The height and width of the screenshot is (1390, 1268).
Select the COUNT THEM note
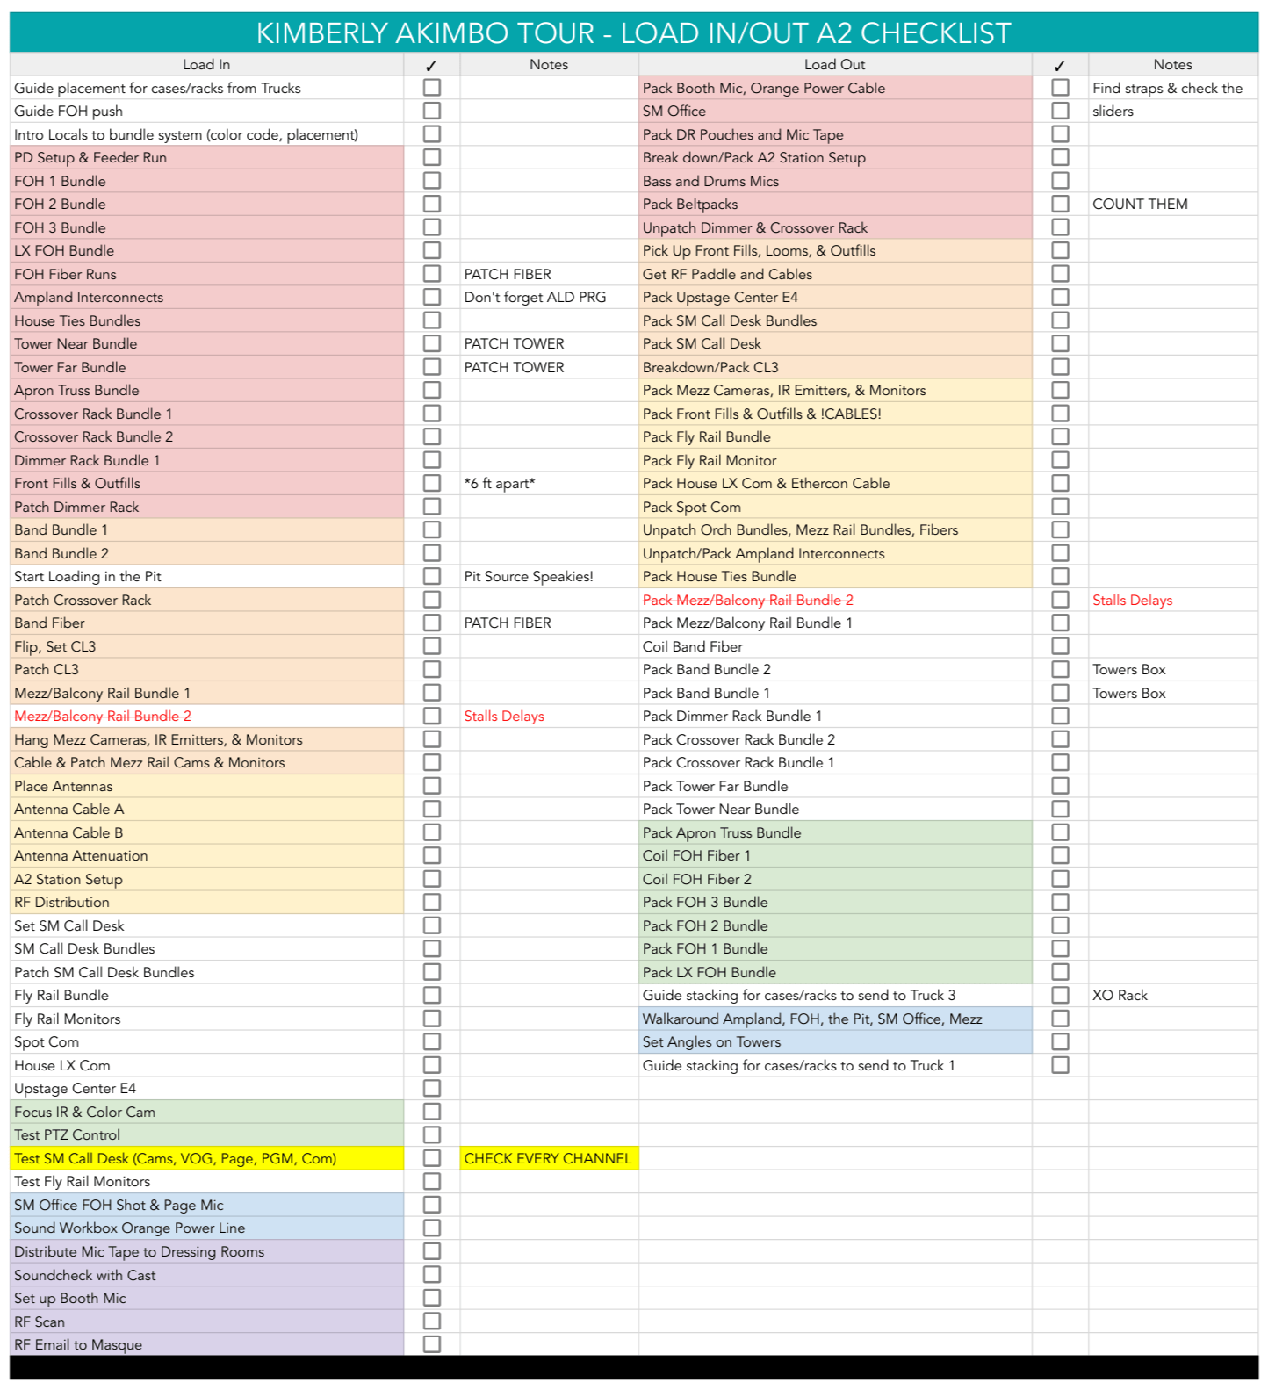tap(1173, 204)
